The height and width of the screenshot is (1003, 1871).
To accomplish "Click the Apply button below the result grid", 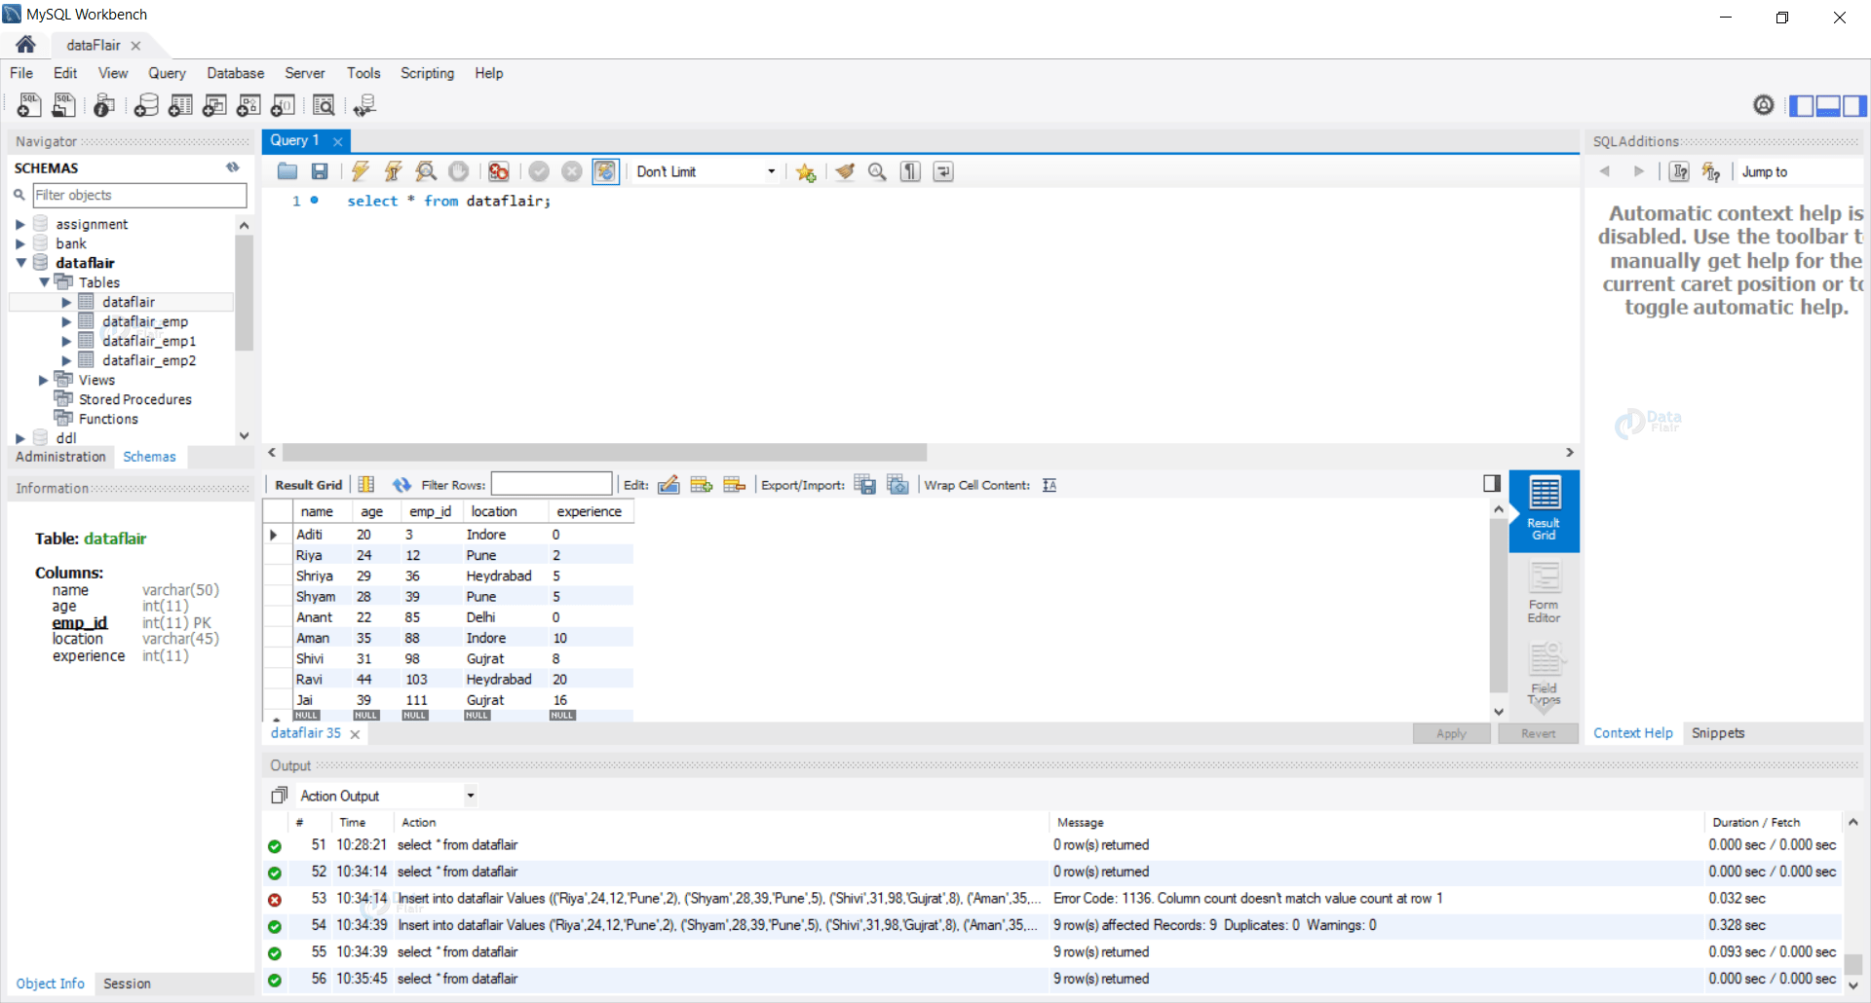I will 1451,733.
